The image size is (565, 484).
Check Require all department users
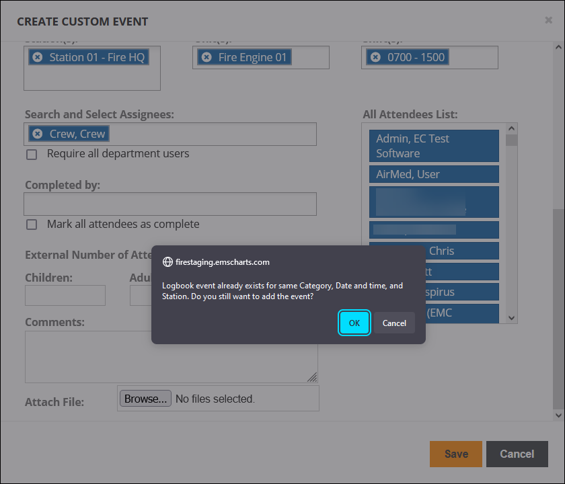(32, 155)
